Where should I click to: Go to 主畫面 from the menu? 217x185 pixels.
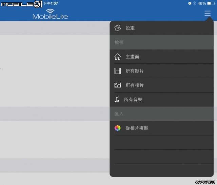162,57
